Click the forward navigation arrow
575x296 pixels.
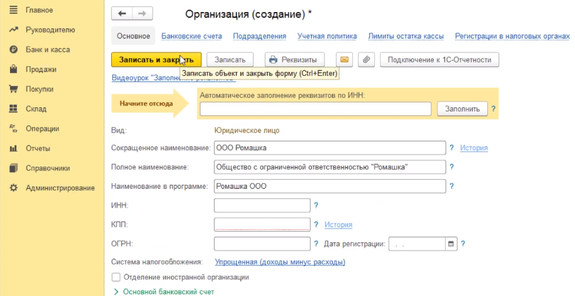[142, 13]
